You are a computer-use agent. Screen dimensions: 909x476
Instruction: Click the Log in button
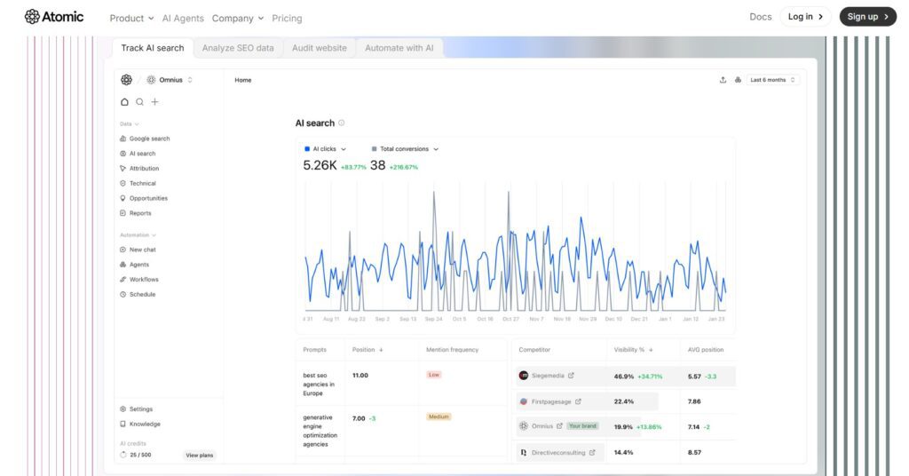805,17
